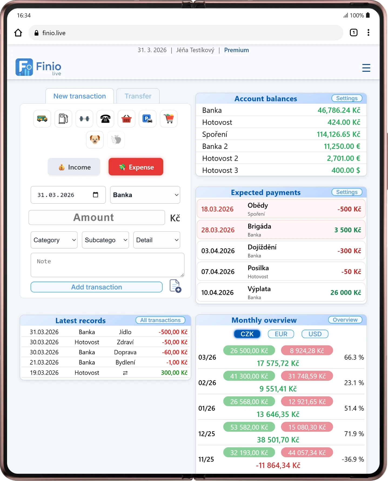This screenshot has height=481, width=388.
Task: Click the bus transport quick icon
Action: point(42,119)
